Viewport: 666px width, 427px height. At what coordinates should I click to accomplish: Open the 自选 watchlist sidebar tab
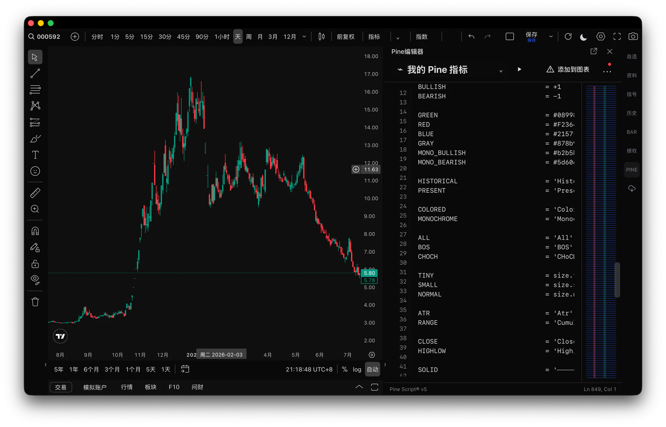point(632,56)
